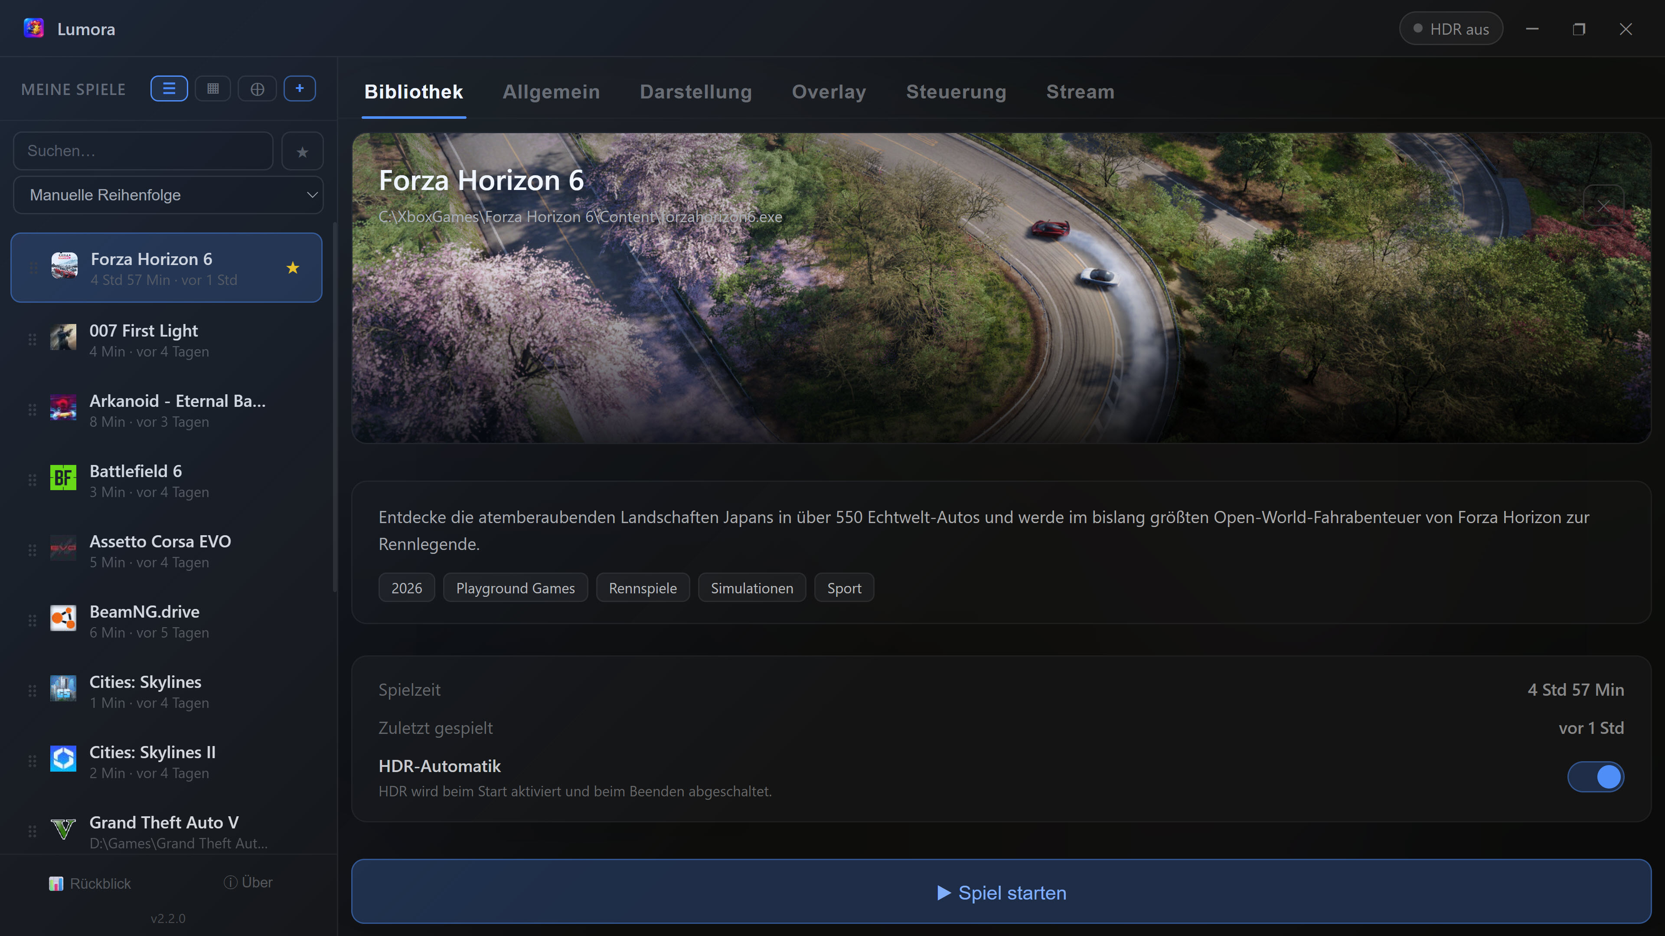Click Assetto Corsa EVO icon
This screenshot has width=1665, height=936.
(63, 548)
